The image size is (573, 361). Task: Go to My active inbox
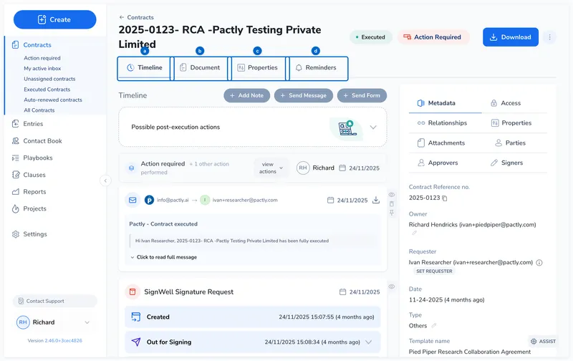pyautogui.click(x=42, y=68)
